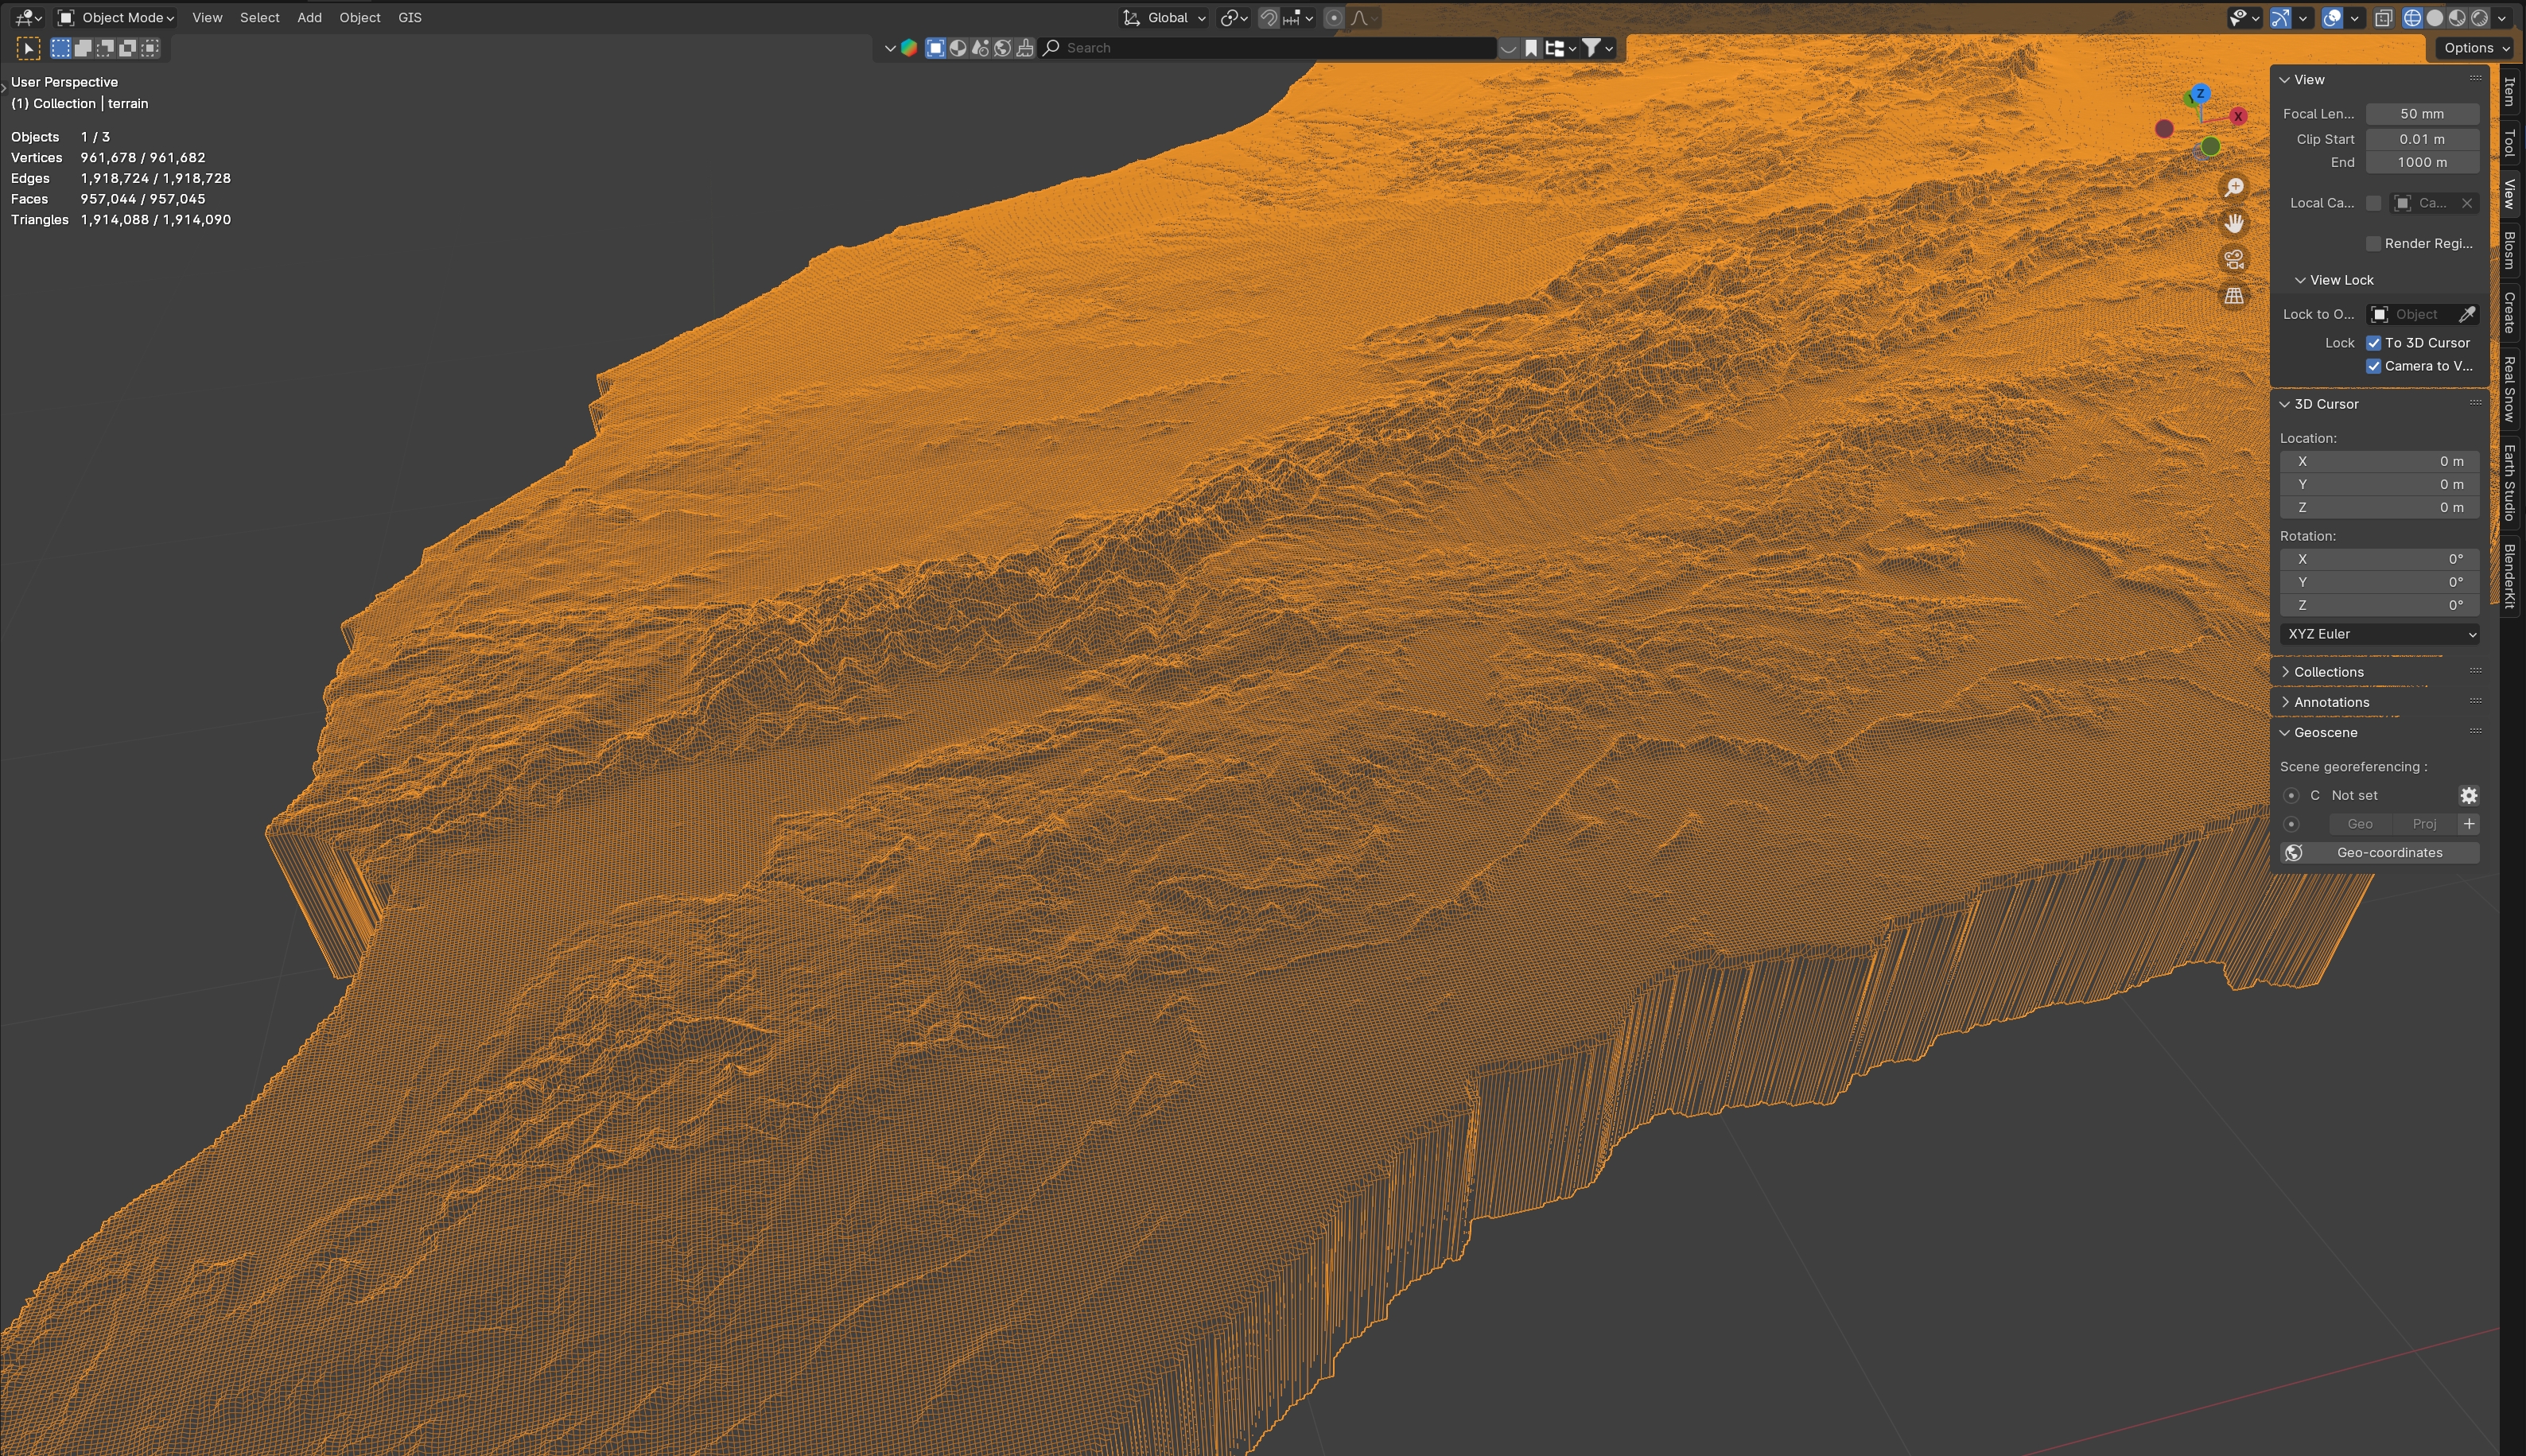2526x1456 pixels.
Task: Click the Focal Length value field
Action: [2421, 114]
